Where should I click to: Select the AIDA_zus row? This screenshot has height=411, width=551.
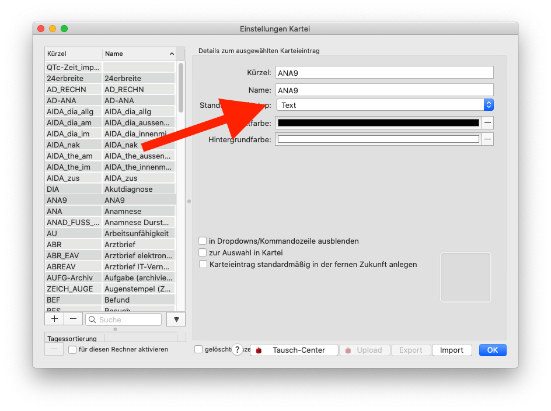click(110, 178)
